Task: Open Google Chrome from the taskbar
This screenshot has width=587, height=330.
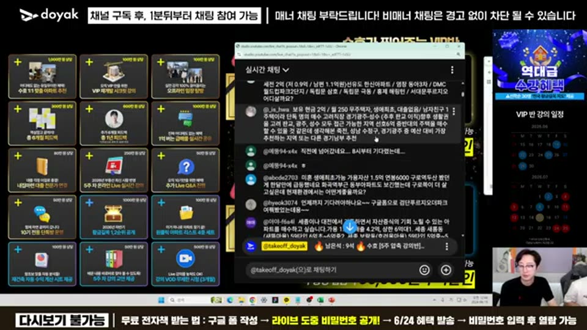Action: pyautogui.click(x=253, y=300)
